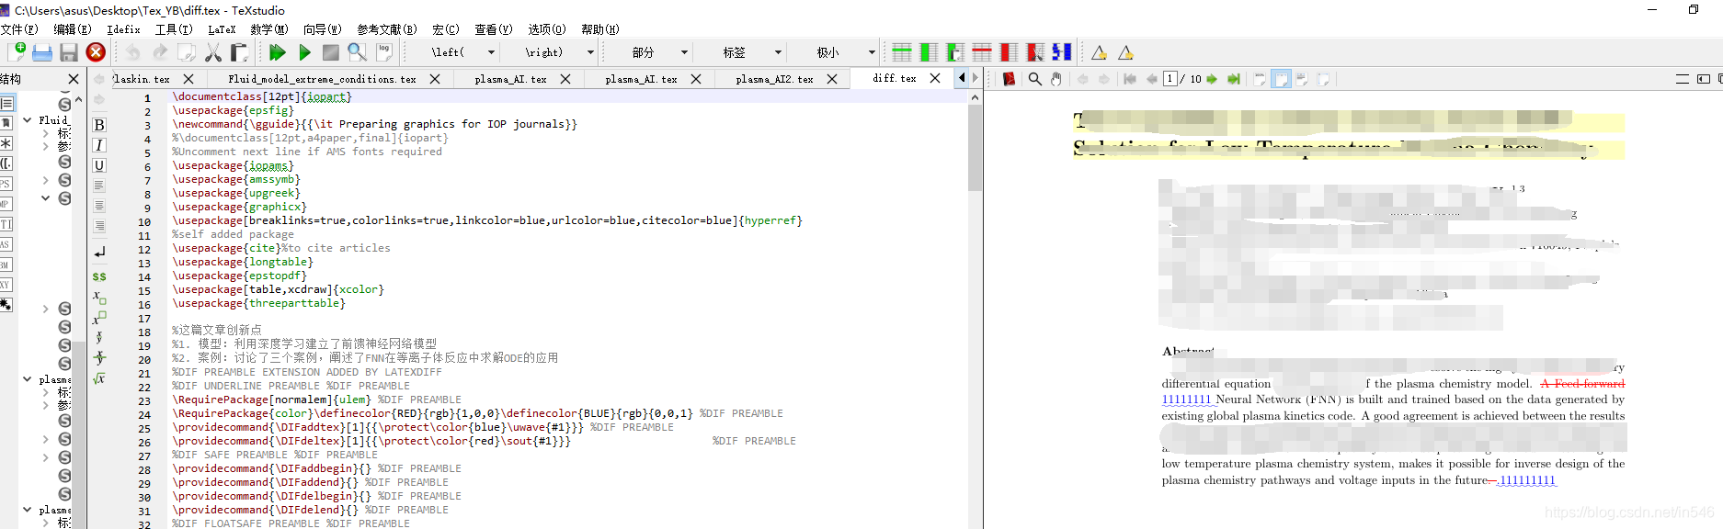This screenshot has width=1723, height=529.
Task: Open the 数学(M) menu
Action: click(x=269, y=29)
